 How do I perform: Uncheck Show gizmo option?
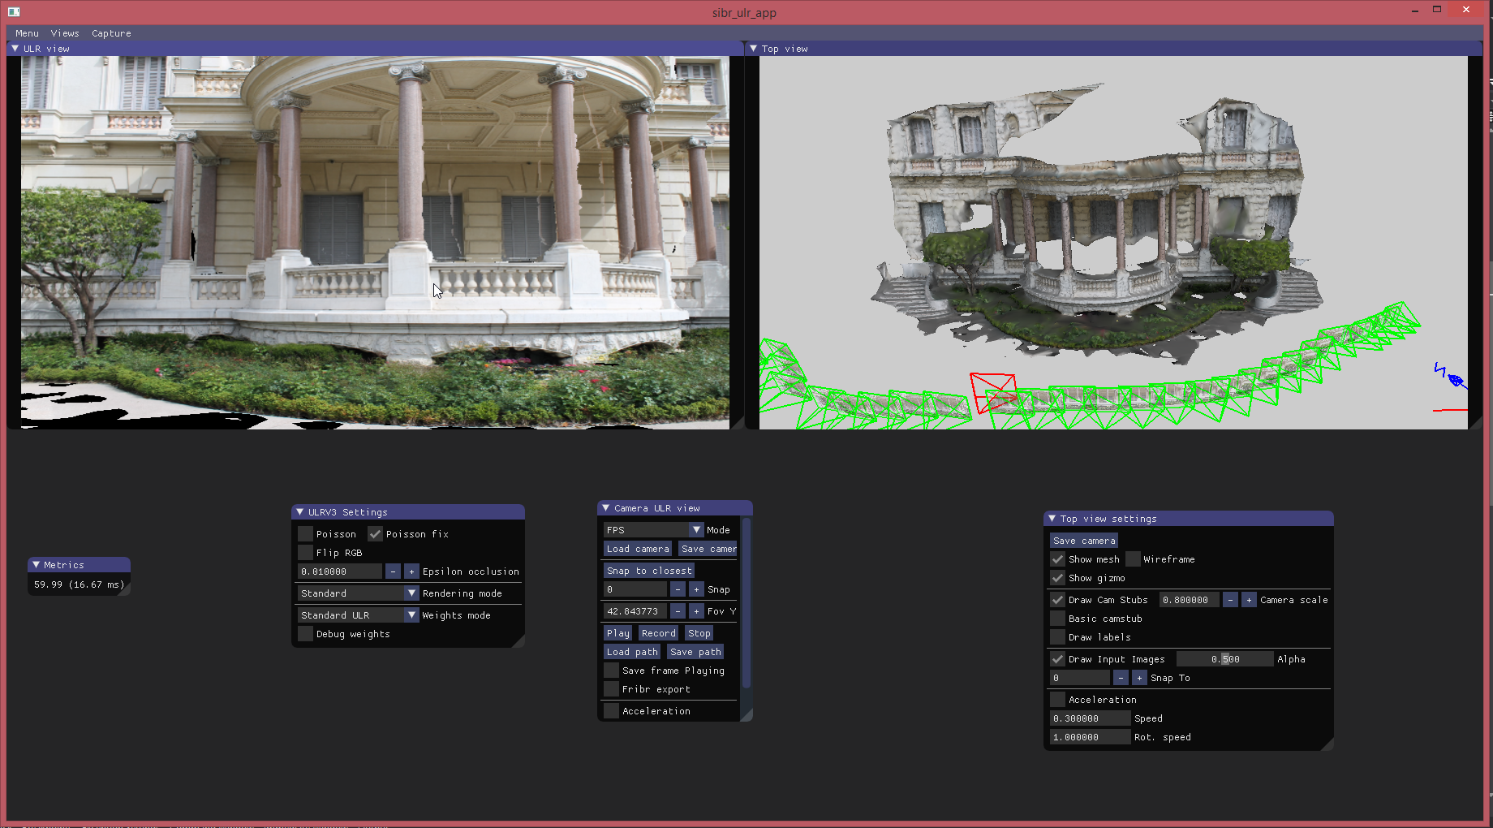click(x=1058, y=578)
